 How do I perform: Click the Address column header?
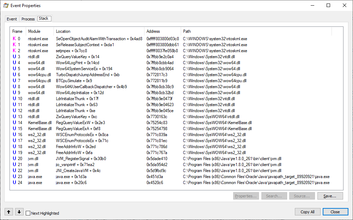(x=153, y=31)
